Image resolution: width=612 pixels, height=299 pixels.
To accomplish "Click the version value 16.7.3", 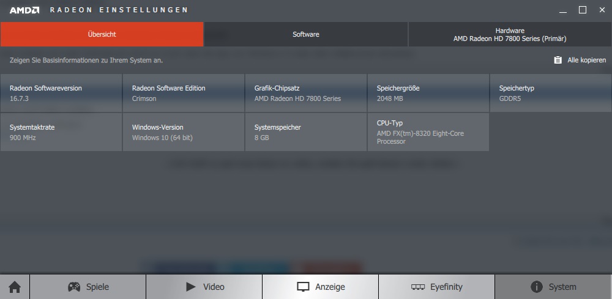I will tap(19, 98).
